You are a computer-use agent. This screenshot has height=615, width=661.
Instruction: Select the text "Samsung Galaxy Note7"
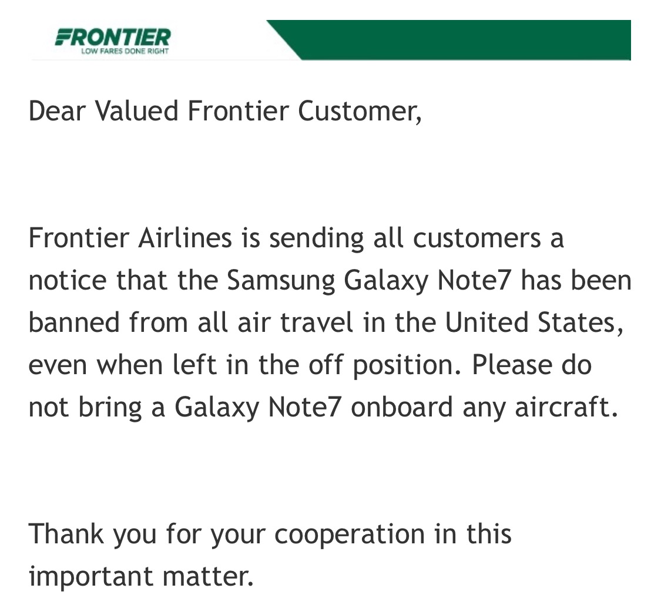click(x=370, y=280)
